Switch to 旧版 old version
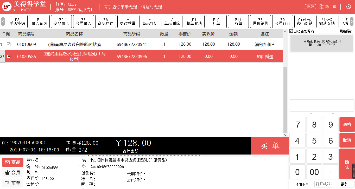Viewport: 355px width, 189px height. [310, 7]
